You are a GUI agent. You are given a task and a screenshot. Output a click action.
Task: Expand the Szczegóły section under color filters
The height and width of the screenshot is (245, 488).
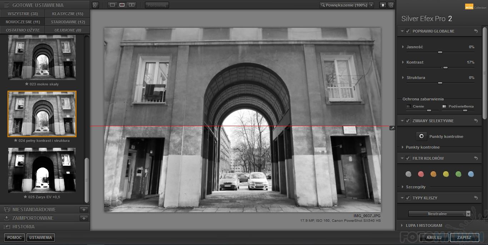point(403,187)
